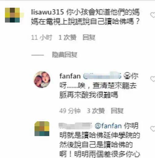This screenshot has width=155, height=158.
Task: Open the lisawu315 username profile
Action: (47, 12)
